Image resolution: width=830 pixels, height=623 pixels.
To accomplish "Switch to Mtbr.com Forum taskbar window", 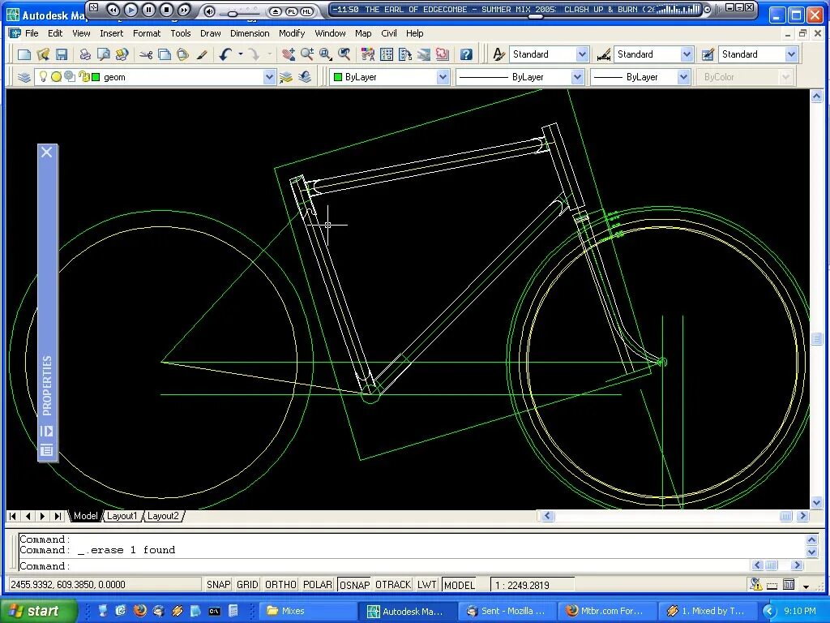I will [606, 611].
